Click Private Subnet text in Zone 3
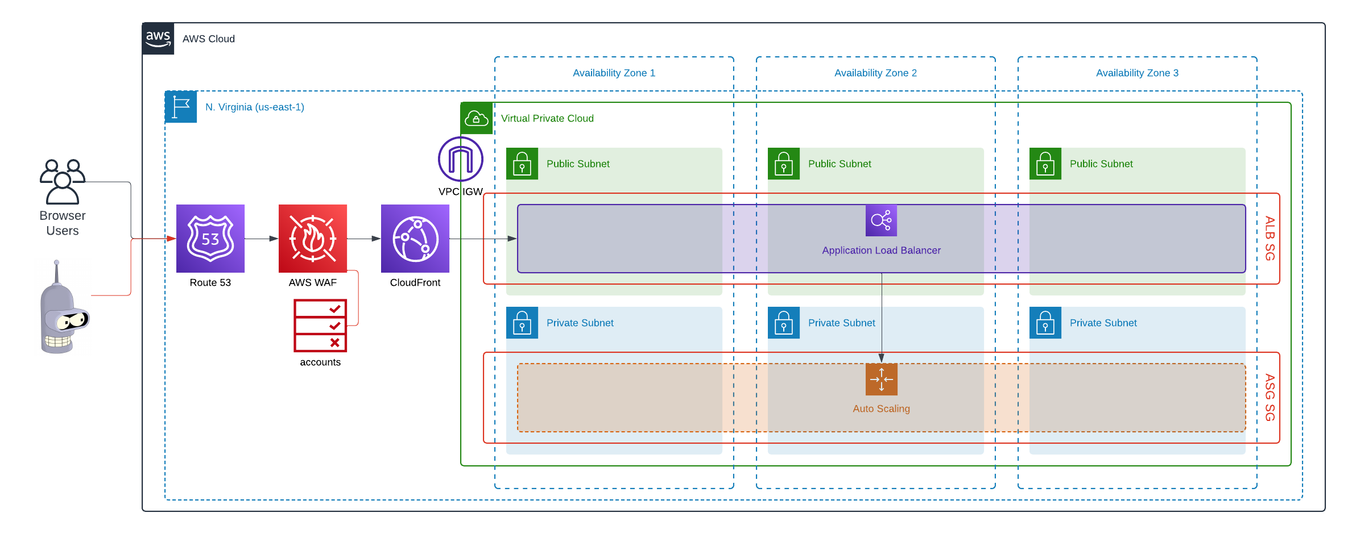 click(1103, 323)
